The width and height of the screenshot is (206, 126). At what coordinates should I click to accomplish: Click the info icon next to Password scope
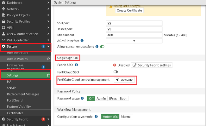[82, 99]
